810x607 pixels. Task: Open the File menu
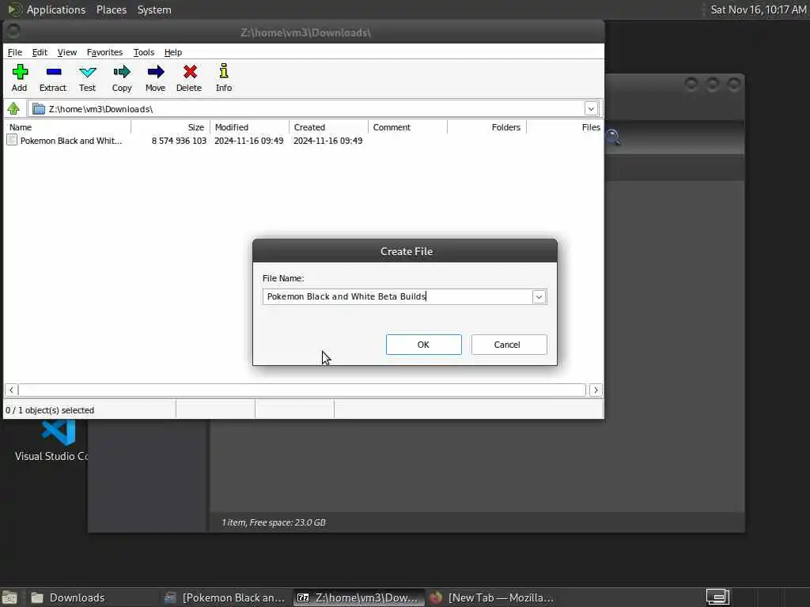[14, 52]
